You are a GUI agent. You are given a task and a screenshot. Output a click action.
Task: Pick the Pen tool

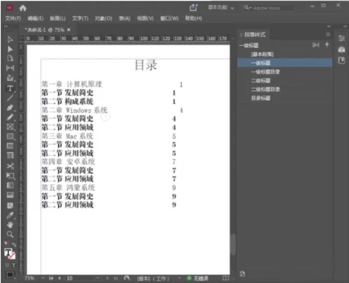point(10,108)
